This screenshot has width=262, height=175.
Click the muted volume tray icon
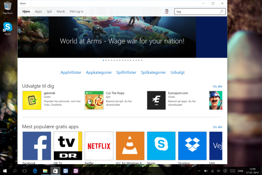pos(219,171)
